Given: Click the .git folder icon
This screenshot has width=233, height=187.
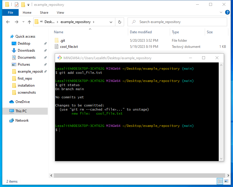Looking at the screenshot, I should pyautogui.click(x=57, y=40).
